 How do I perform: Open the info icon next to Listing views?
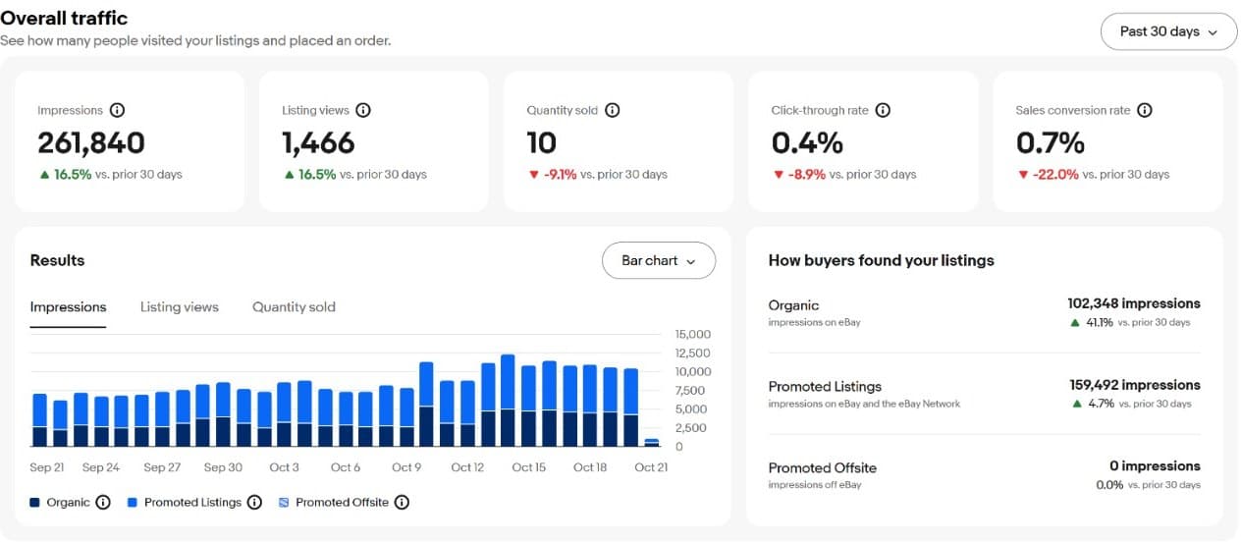pos(363,111)
